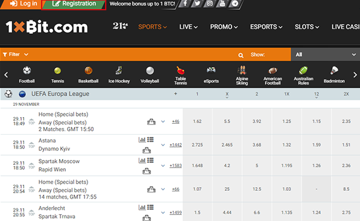The width and height of the screenshot is (360, 221).
Task: Click the search magnifier icon
Action: [x=240, y=55]
